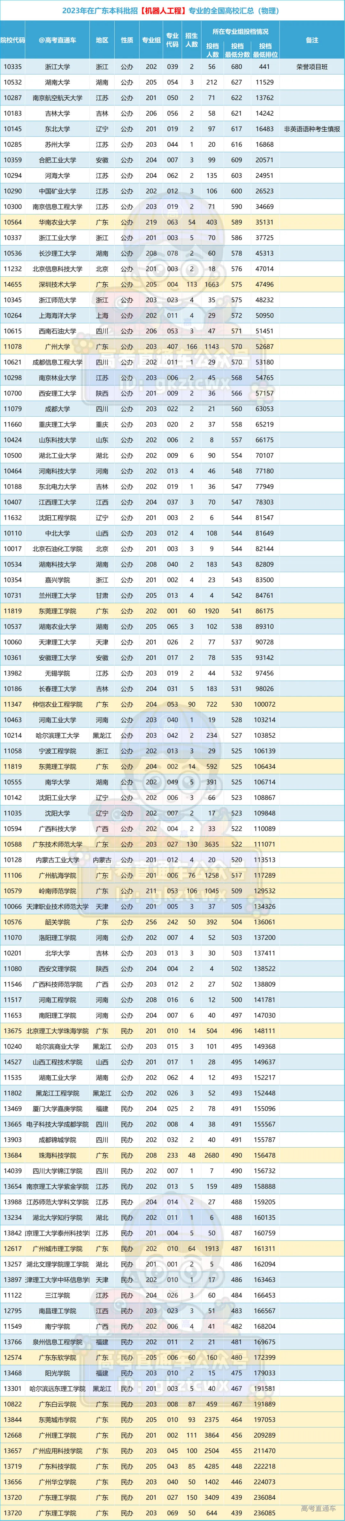Click the 广州华立学院 school name
Image resolution: width=345 pixels, height=1521 pixels.
point(57,1482)
